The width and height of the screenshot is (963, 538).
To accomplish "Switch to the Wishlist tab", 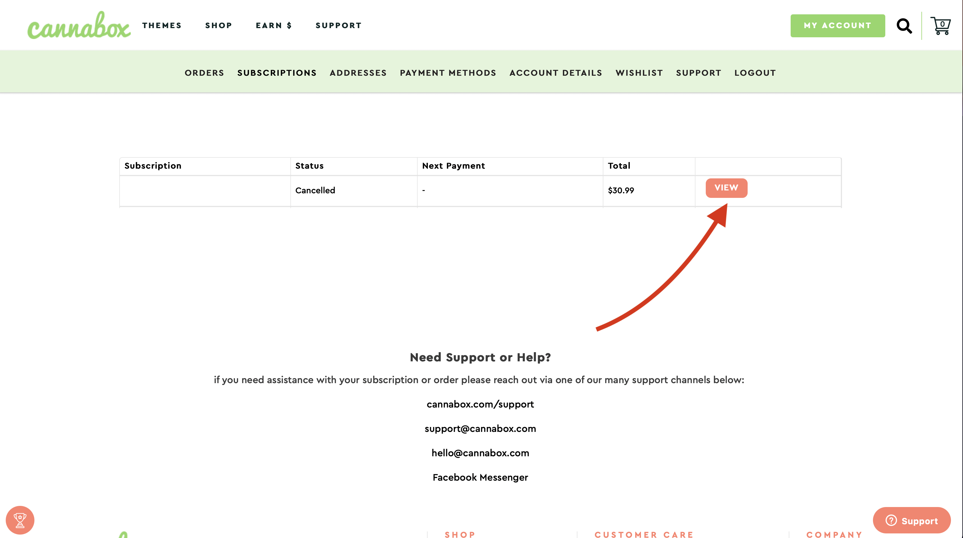I will (639, 73).
